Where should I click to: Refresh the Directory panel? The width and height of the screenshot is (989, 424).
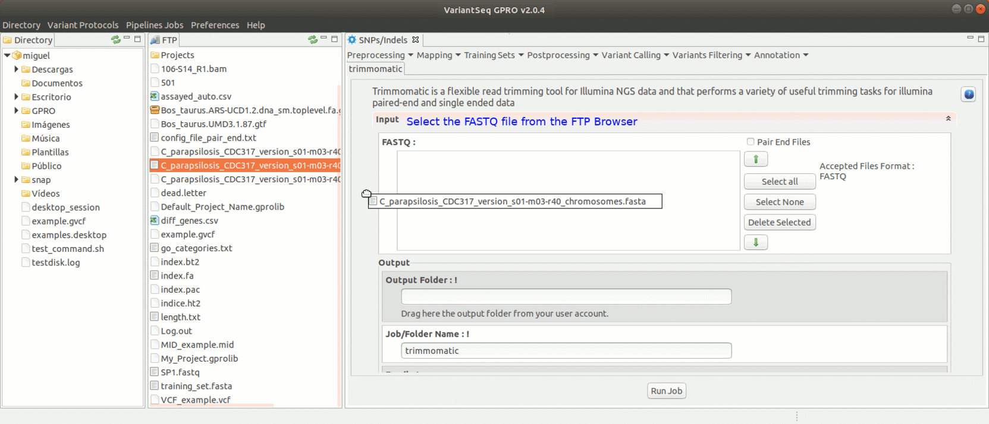coord(115,40)
